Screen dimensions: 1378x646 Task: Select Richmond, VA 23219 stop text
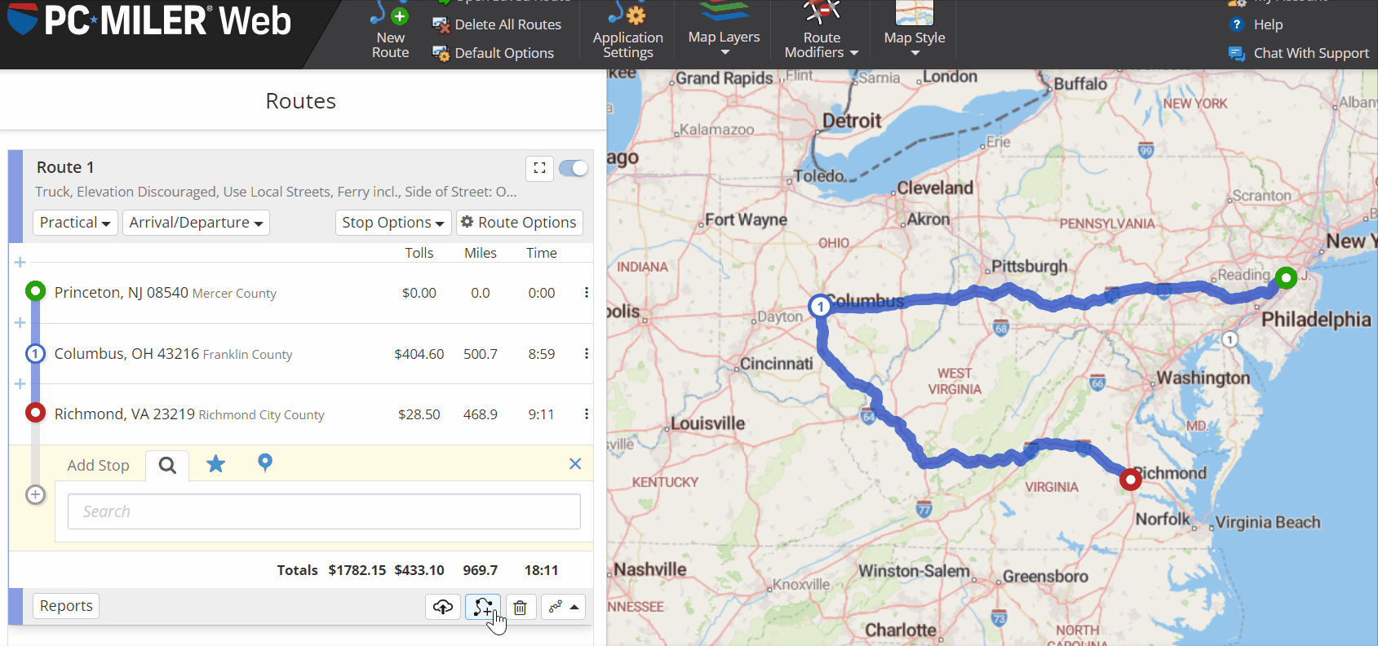tap(125, 414)
